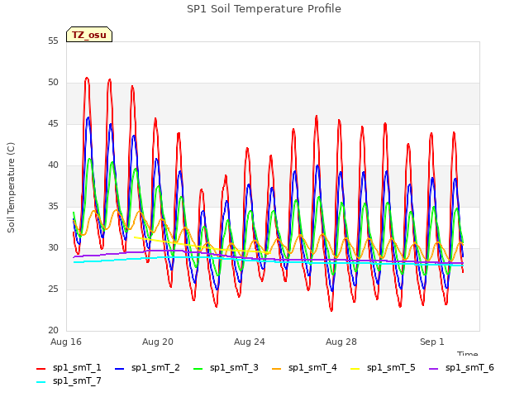Click the Time x-axis title

point(468,354)
